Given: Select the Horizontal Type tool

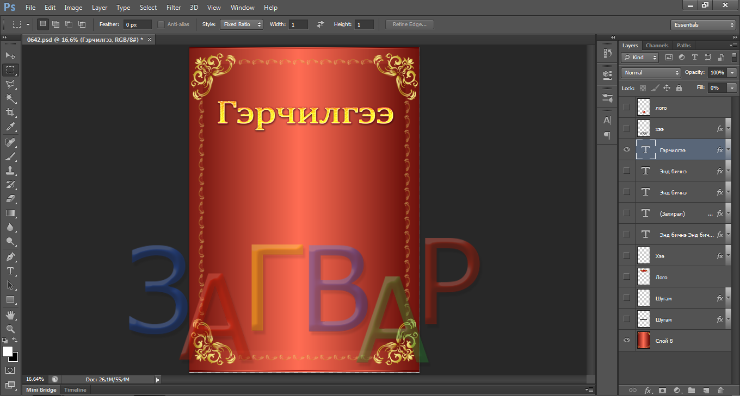Looking at the screenshot, I should click(10, 271).
